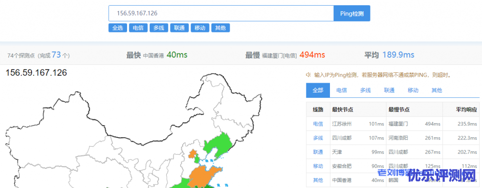Start the Ping检测 test

352,13
